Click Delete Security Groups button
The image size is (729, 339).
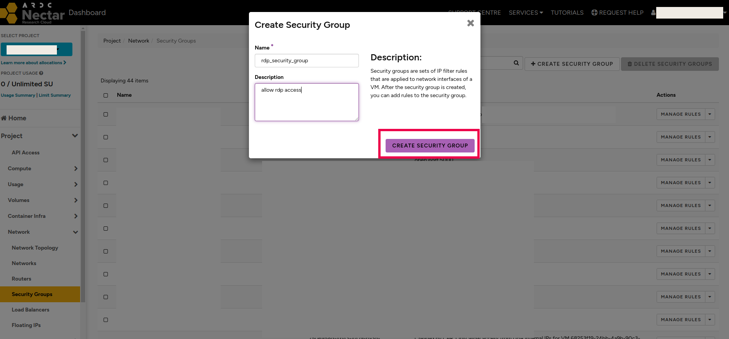[x=670, y=64]
